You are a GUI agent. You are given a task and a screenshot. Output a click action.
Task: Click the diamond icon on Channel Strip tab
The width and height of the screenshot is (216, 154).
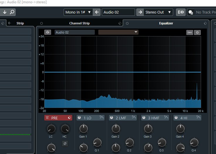[x=120, y=23]
